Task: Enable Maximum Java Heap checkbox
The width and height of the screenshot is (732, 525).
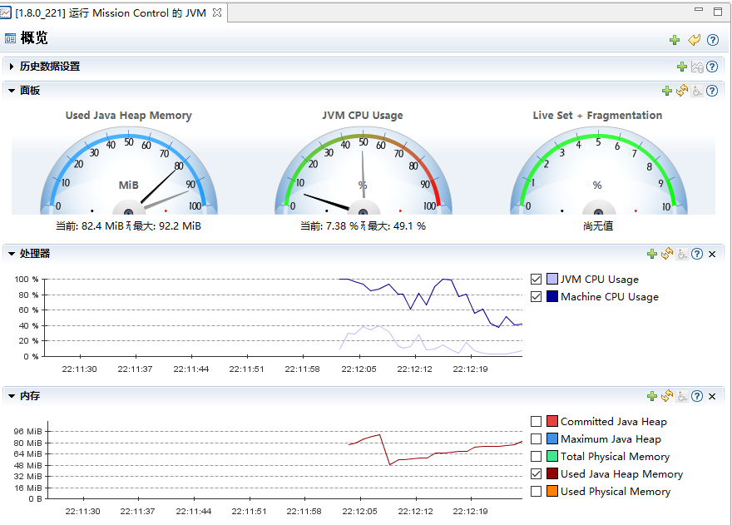Action: pyautogui.click(x=536, y=439)
